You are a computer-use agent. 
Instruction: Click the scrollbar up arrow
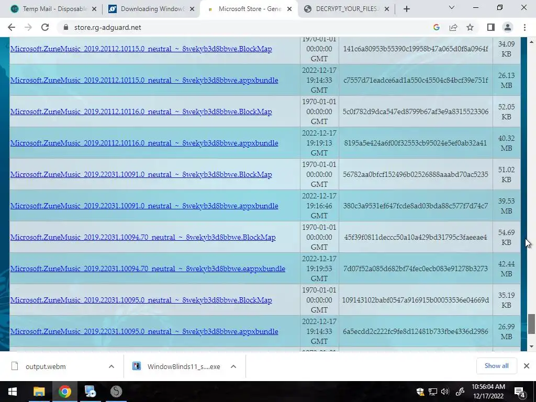[x=531, y=42]
